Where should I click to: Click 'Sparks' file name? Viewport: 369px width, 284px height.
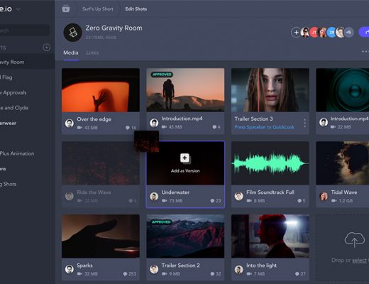(x=84, y=266)
